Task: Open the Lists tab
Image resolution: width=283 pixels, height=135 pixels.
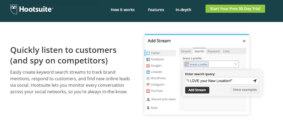Action: [226, 51]
